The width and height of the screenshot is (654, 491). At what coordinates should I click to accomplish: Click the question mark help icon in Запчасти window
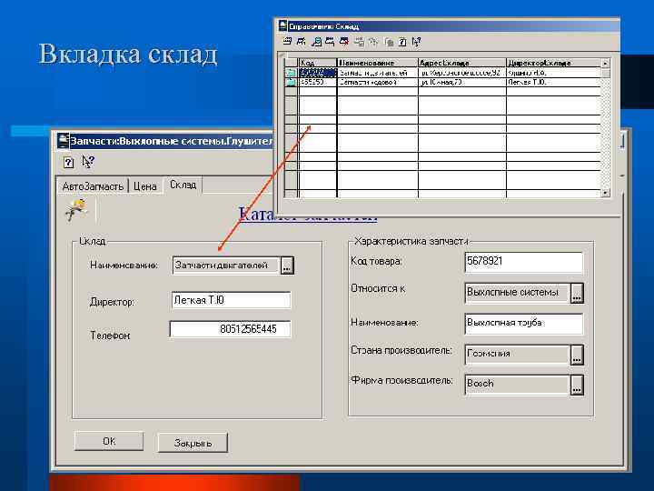tap(68, 163)
